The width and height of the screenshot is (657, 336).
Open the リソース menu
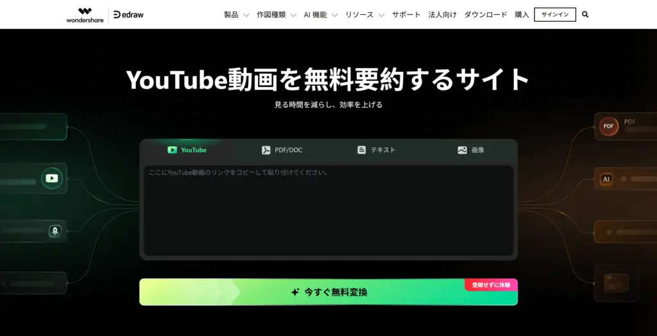(359, 15)
